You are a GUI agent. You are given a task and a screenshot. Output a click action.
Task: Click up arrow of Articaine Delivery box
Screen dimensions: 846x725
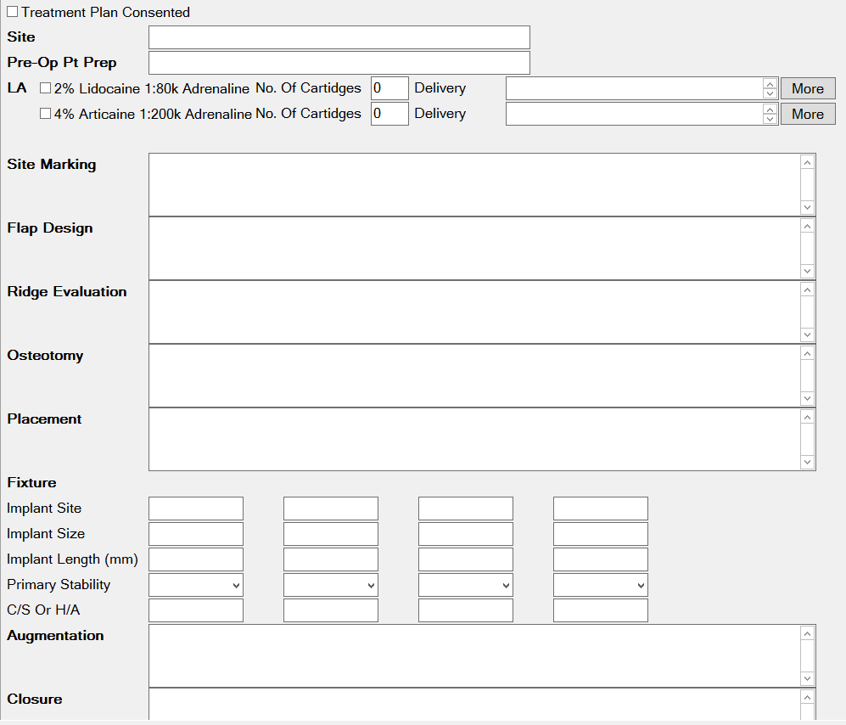(770, 110)
